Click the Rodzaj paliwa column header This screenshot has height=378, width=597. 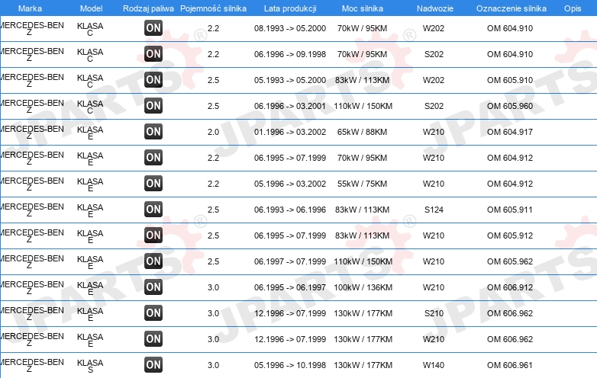point(149,8)
